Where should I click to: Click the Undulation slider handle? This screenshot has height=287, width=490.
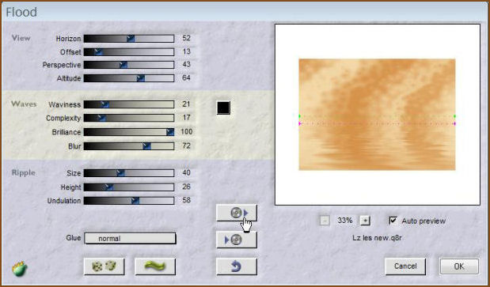135,201
